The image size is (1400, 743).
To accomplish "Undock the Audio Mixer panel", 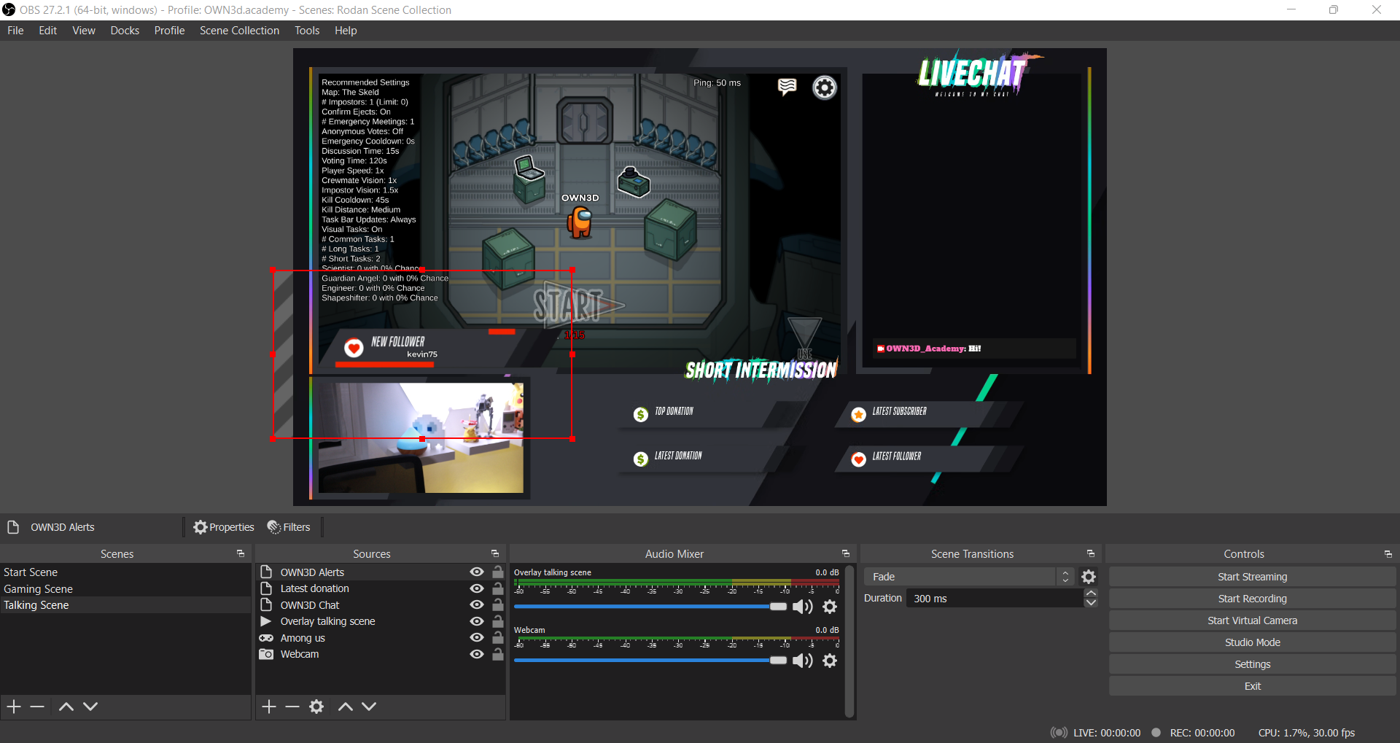I will (x=846, y=554).
